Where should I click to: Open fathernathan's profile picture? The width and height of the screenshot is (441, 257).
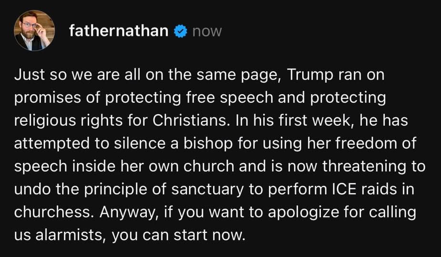coord(34,30)
